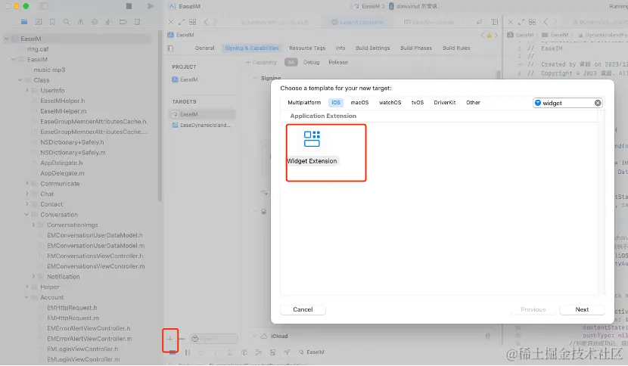This screenshot has width=628, height=366.
Task: Add a new target with plus button
Action: tap(169, 340)
